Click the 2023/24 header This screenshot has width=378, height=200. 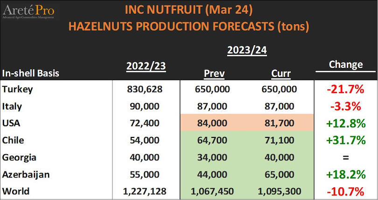click(x=246, y=50)
